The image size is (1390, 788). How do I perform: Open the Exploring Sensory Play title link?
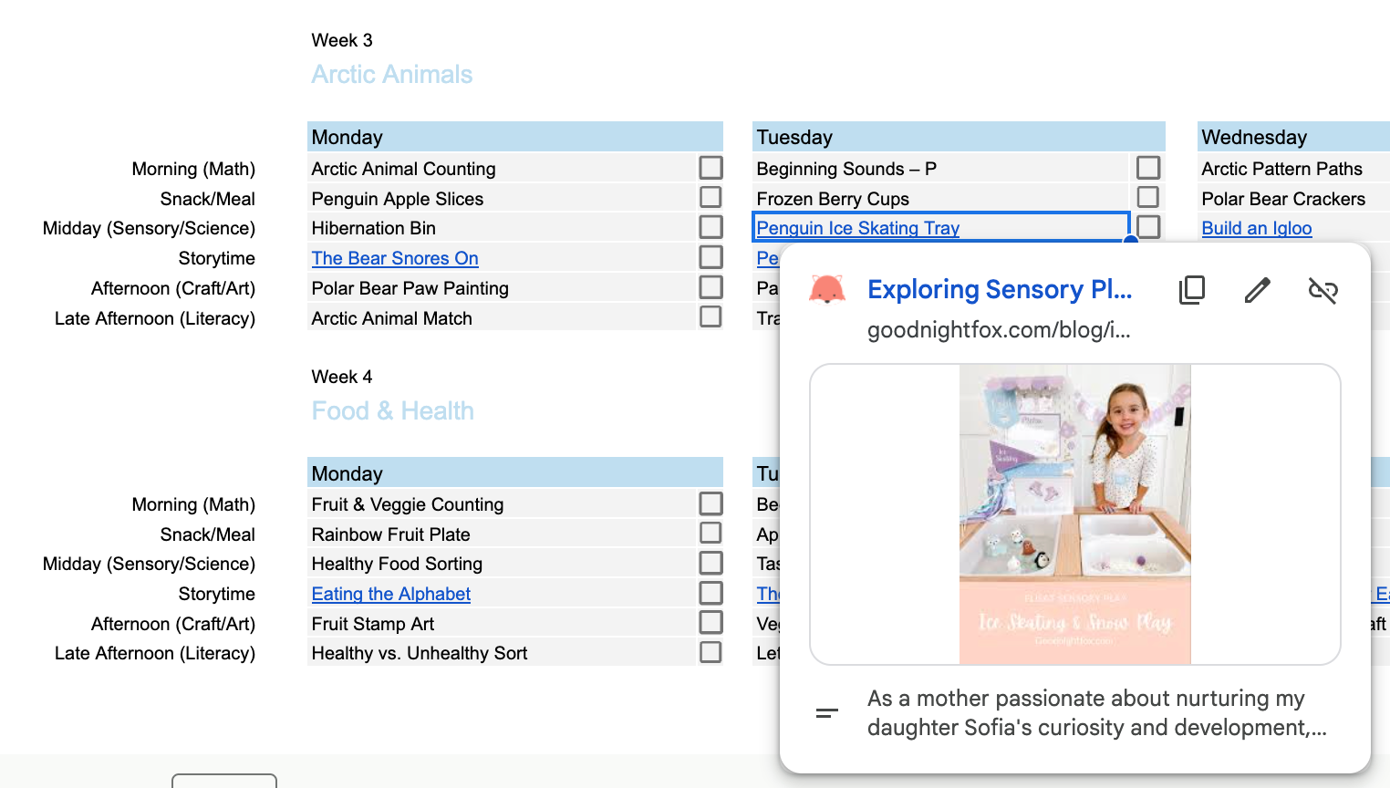pos(1000,290)
